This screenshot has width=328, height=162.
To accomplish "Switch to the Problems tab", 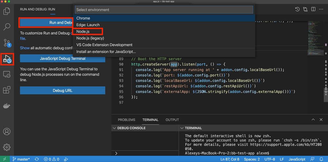I will [x=126, y=120].
